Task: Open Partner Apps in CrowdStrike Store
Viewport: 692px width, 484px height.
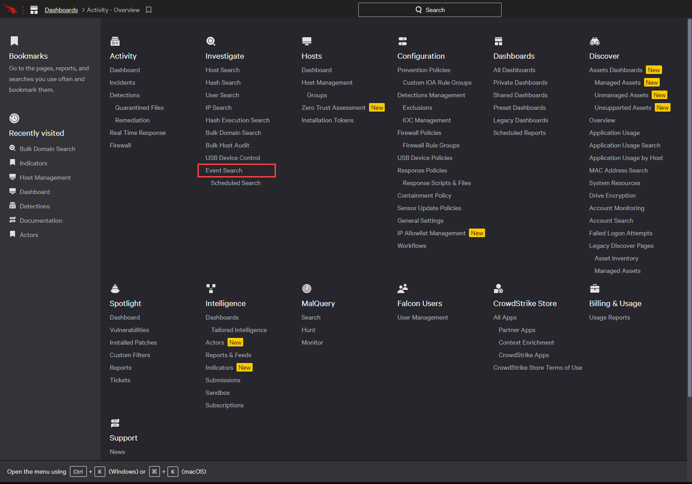Action: pos(517,330)
